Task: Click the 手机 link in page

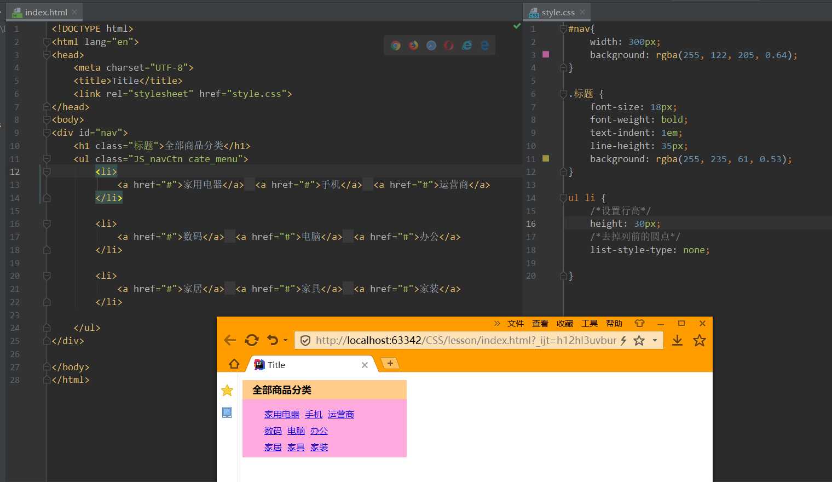Action: tap(314, 415)
